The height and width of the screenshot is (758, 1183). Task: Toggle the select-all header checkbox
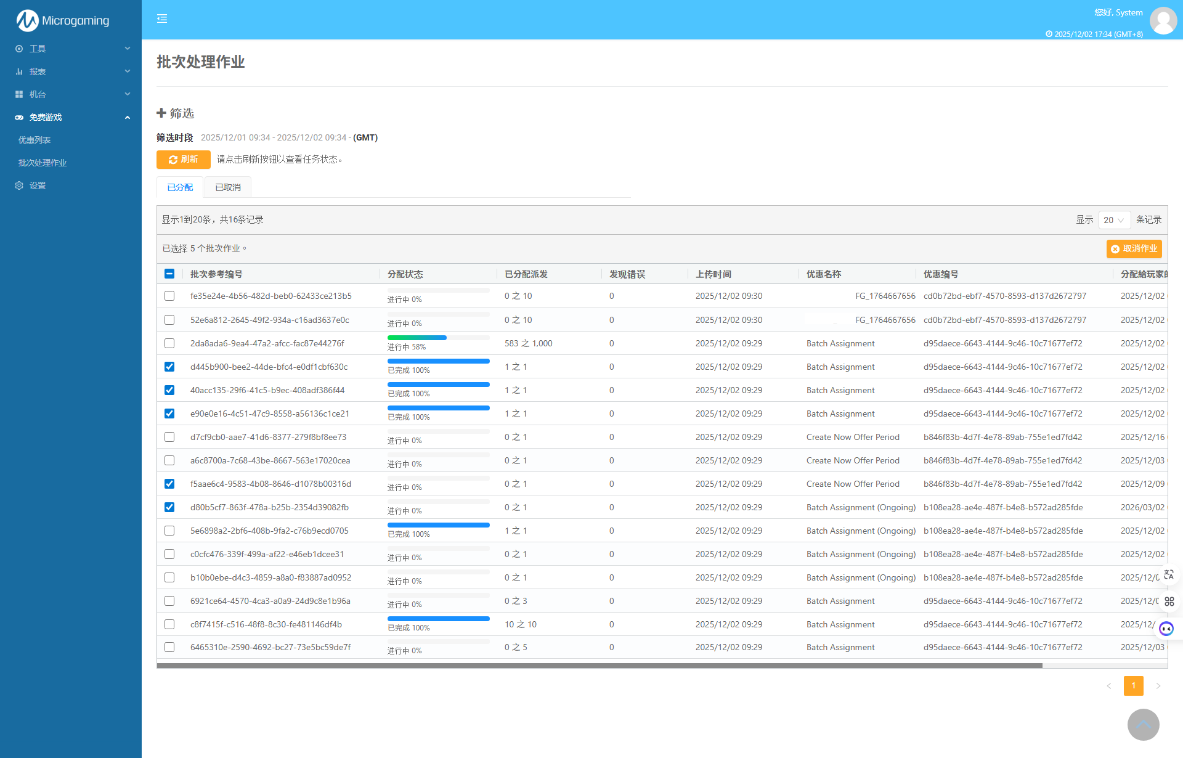(x=169, y=274)
